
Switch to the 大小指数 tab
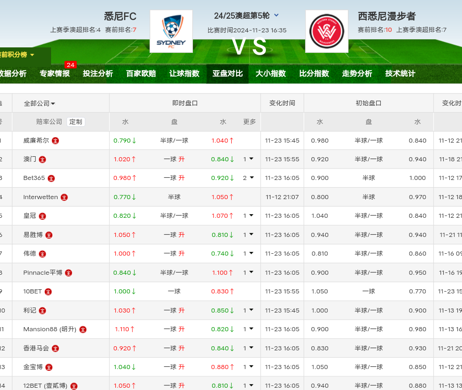click(271, 74)
